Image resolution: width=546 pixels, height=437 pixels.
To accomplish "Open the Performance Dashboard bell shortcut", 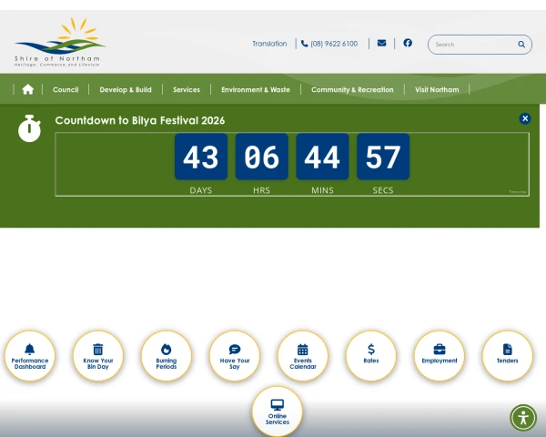I will coord(30,356).
